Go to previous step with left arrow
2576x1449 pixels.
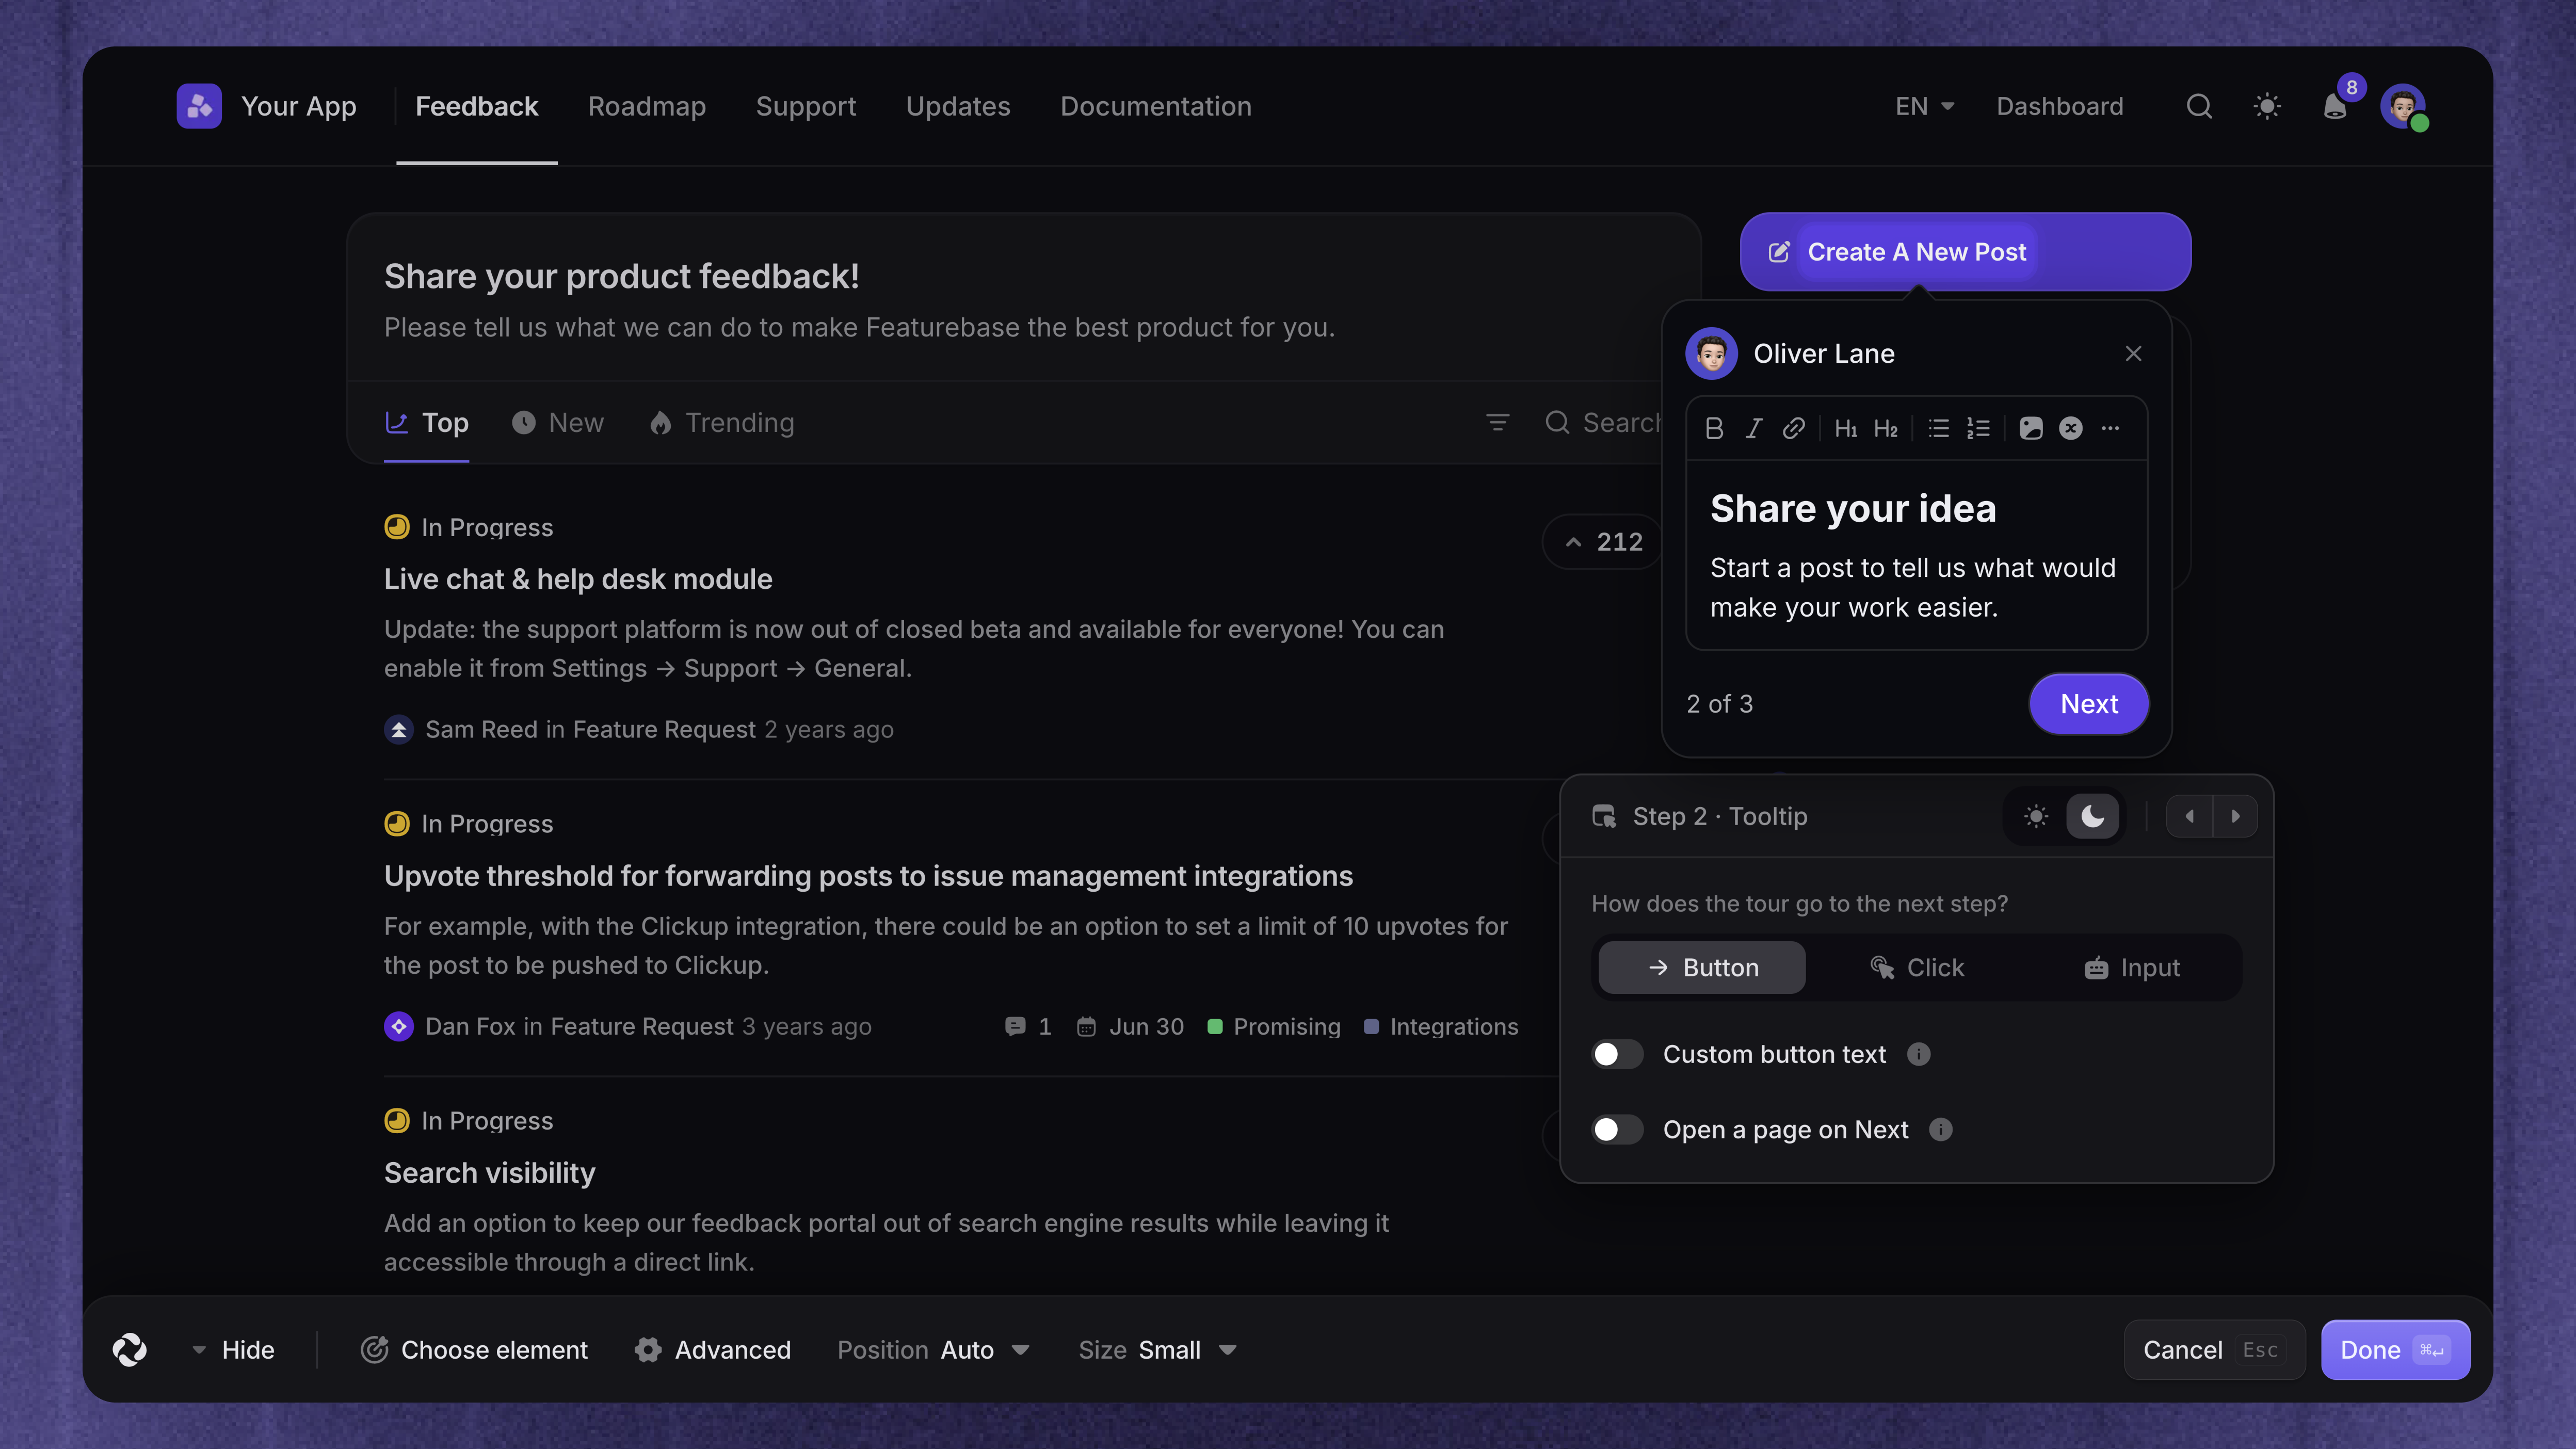coord(2190,816)
